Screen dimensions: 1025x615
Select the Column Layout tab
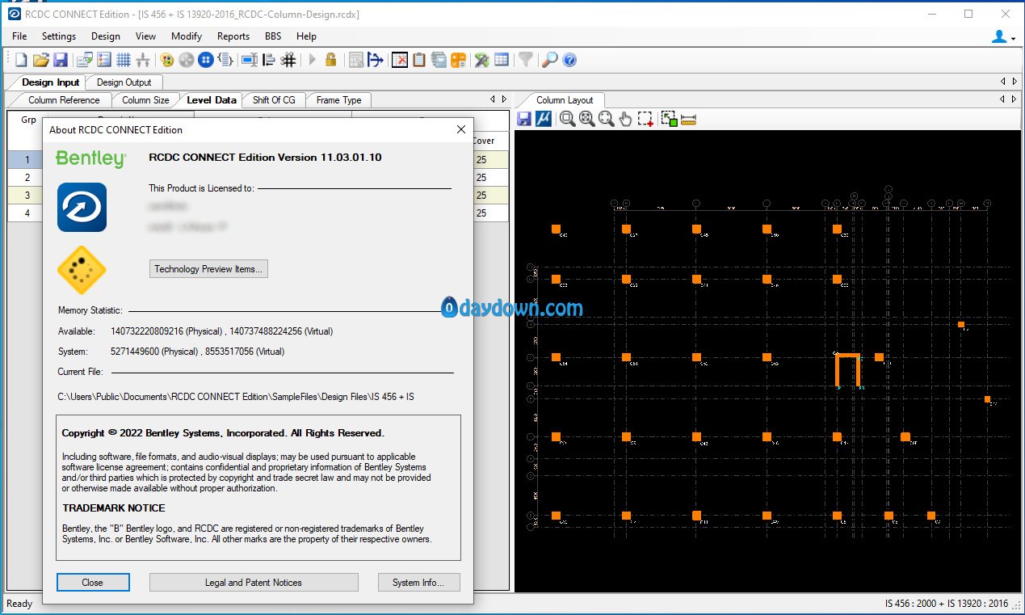[x=564, y=100]
